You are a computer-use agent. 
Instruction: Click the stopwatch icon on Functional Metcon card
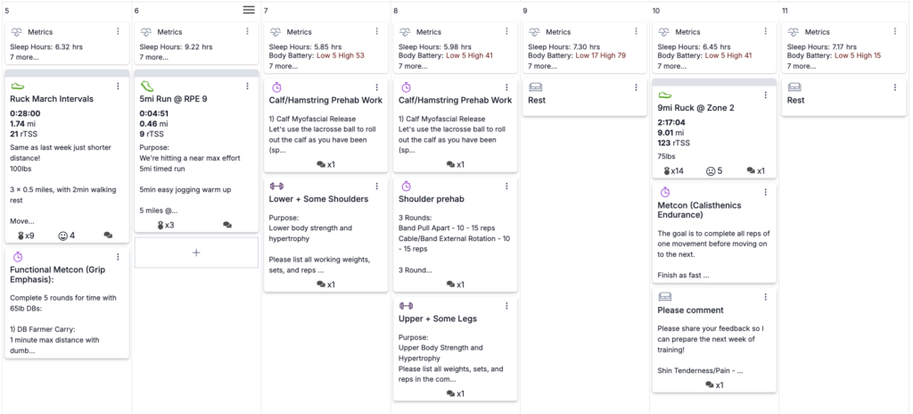pos(18,256)
